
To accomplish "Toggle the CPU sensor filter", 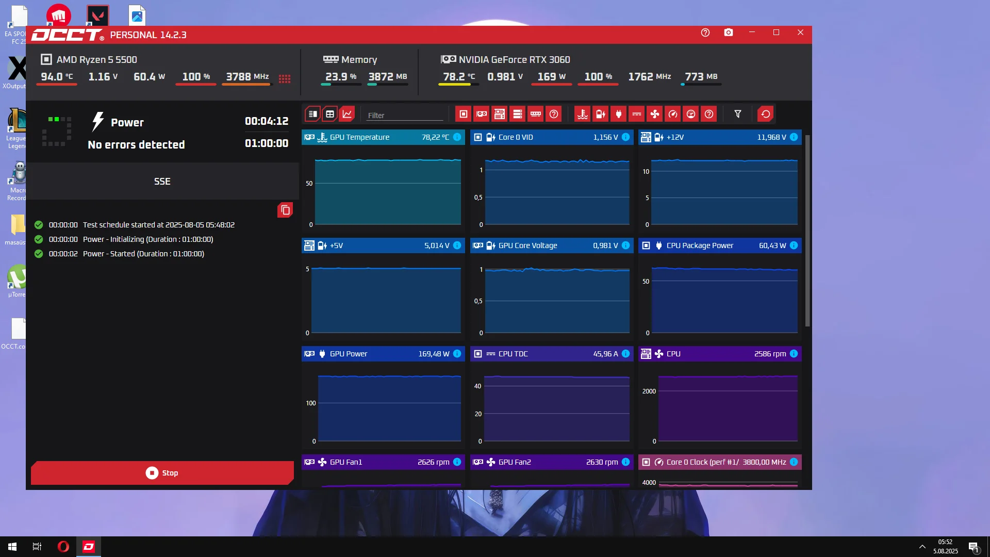I will [464, 114].
